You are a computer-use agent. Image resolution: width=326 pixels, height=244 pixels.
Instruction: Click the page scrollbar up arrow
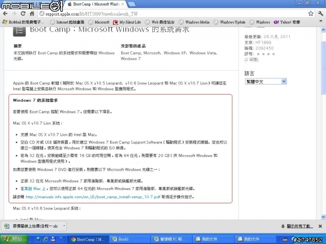click(x=323, y=30)
